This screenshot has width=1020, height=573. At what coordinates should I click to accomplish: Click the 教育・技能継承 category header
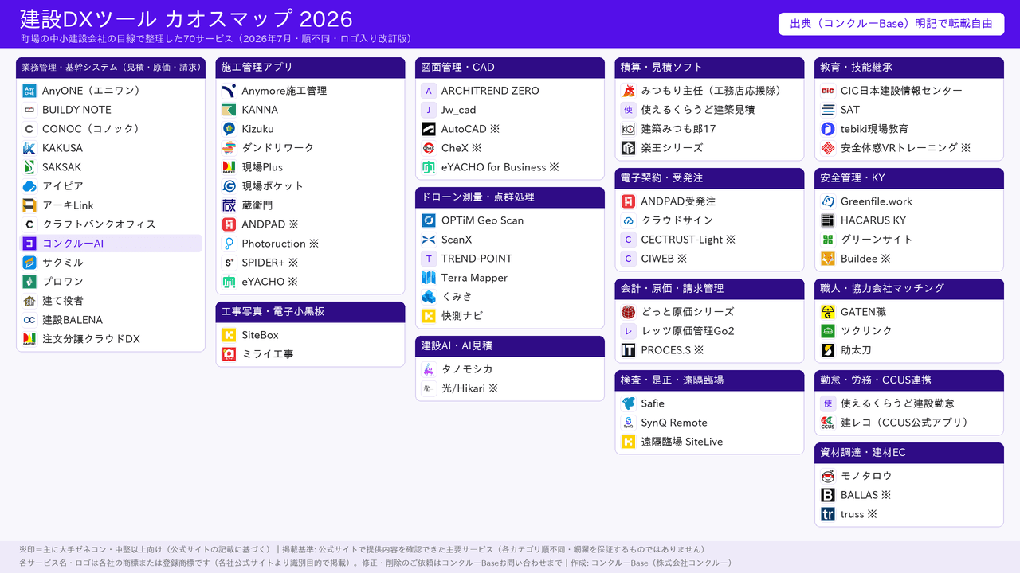tap(908, 68)
